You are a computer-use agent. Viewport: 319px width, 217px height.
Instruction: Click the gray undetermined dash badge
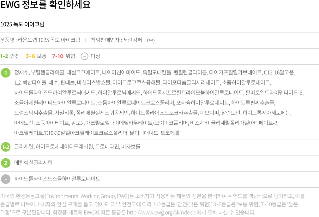[6, 179]
